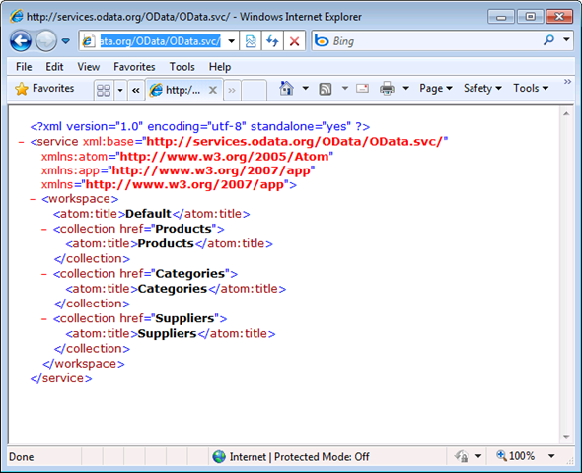This screenshot has height=473, width=582.
Task: Click the Compatibility View icon in address bar
Action: pos(251,41)
